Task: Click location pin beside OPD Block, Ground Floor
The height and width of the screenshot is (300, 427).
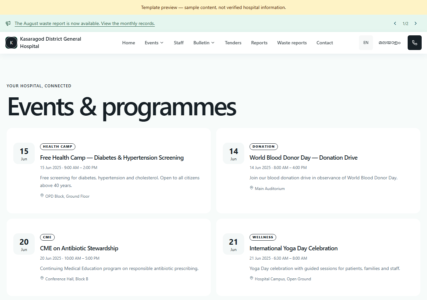Action: click(x=42, y=196)
